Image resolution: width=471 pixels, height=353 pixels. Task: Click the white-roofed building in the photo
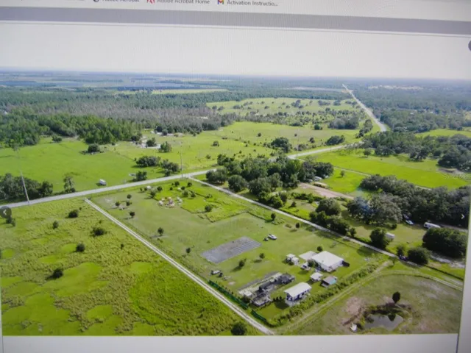coord(327,260)
